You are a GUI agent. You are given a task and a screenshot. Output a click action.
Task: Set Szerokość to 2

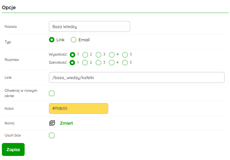point(85,63)
